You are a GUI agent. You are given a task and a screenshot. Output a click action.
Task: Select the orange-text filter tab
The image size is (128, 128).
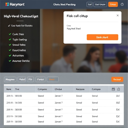[x=53, y=79]
